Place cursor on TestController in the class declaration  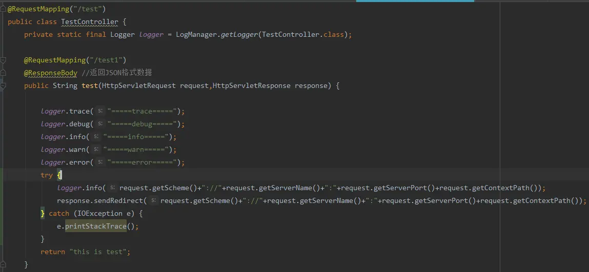[x=90, y=22]
